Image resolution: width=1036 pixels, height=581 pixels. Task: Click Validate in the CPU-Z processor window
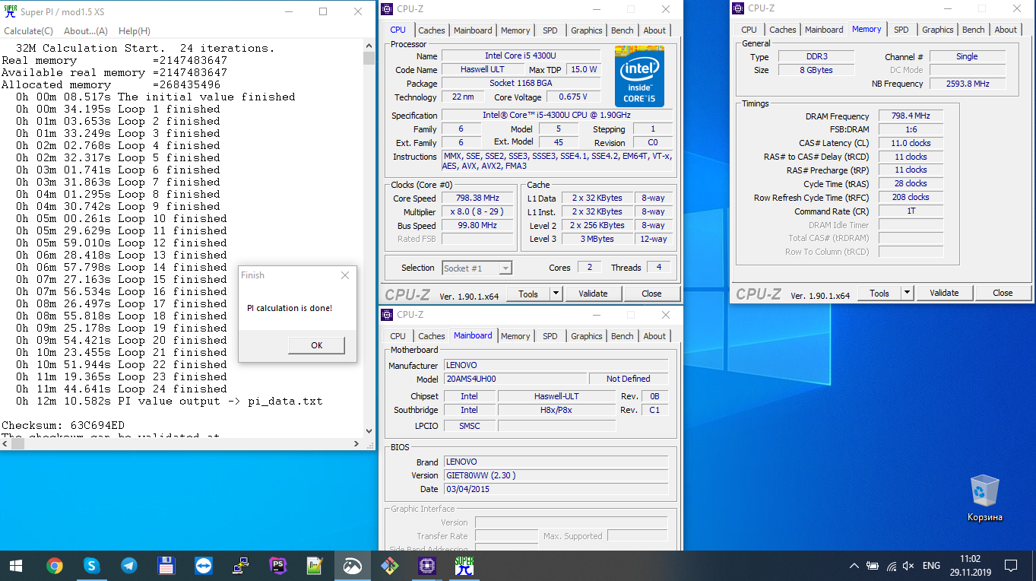593,294
